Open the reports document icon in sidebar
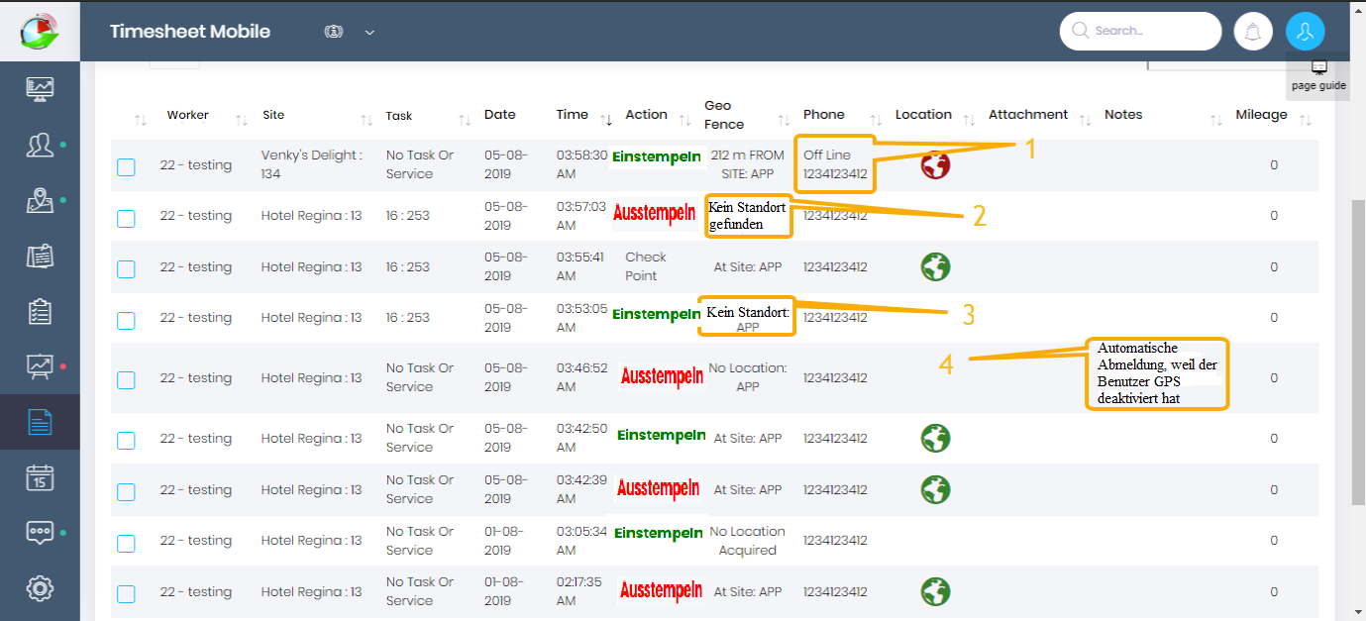This screenshot has height=621, width=1366. (x=40, y=423)
